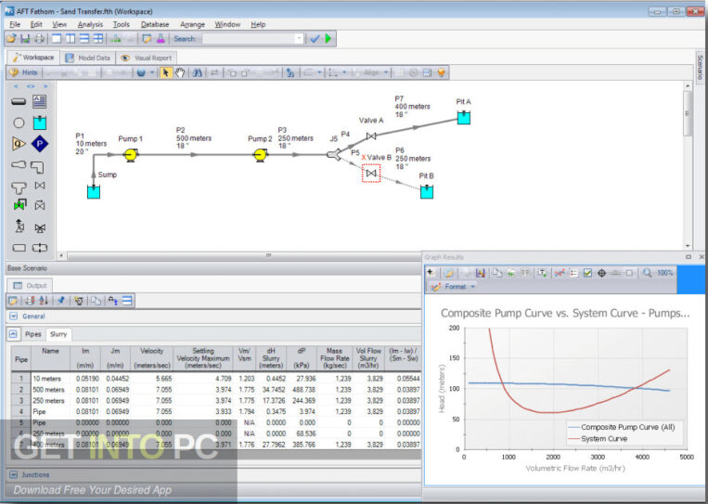Select the Workspace tab

pyautogui.click(x=33, y=58)
